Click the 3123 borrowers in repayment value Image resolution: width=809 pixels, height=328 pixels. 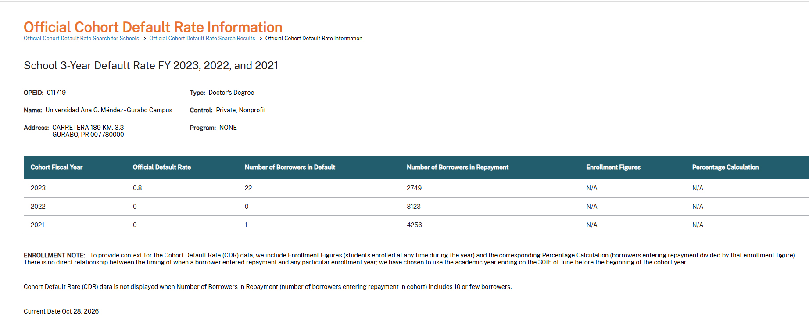tap(414, 207)
